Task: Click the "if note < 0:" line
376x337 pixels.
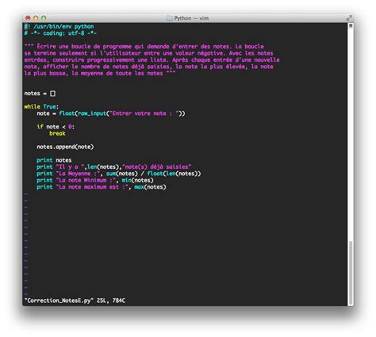Action: tap(56, 127)
